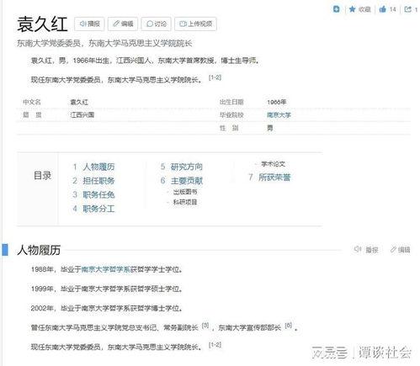
Task: Click the 南京大学 link in the info table
Action: point(279,115)
